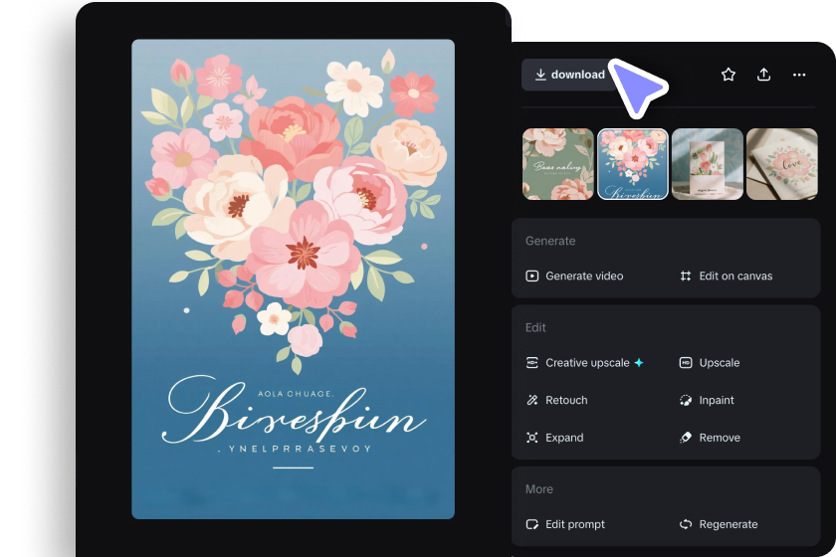Open the three-dots more options menu
This screenshot has width=836, height=557.
click(799, 75)
